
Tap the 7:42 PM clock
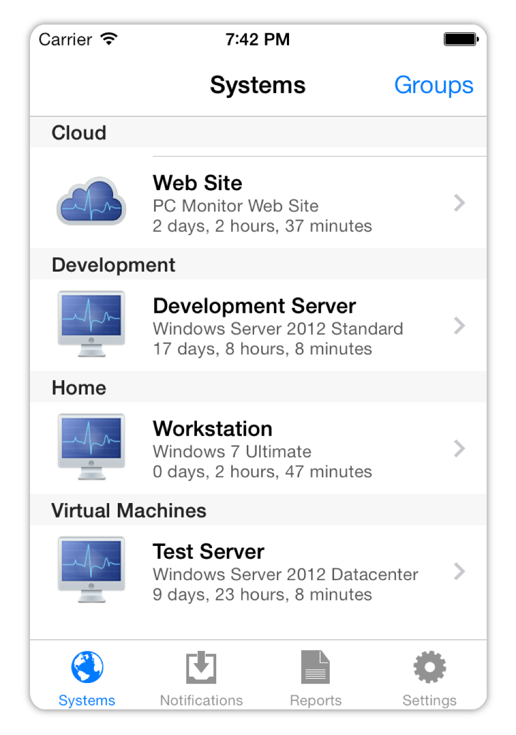(x=257, y=39)
